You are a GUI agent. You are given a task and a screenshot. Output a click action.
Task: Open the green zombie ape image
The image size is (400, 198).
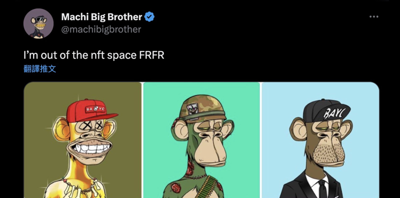[x=201, y=140]
